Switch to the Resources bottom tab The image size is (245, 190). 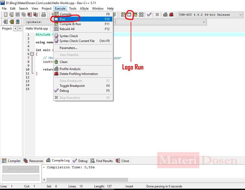(x=33, y=161)
